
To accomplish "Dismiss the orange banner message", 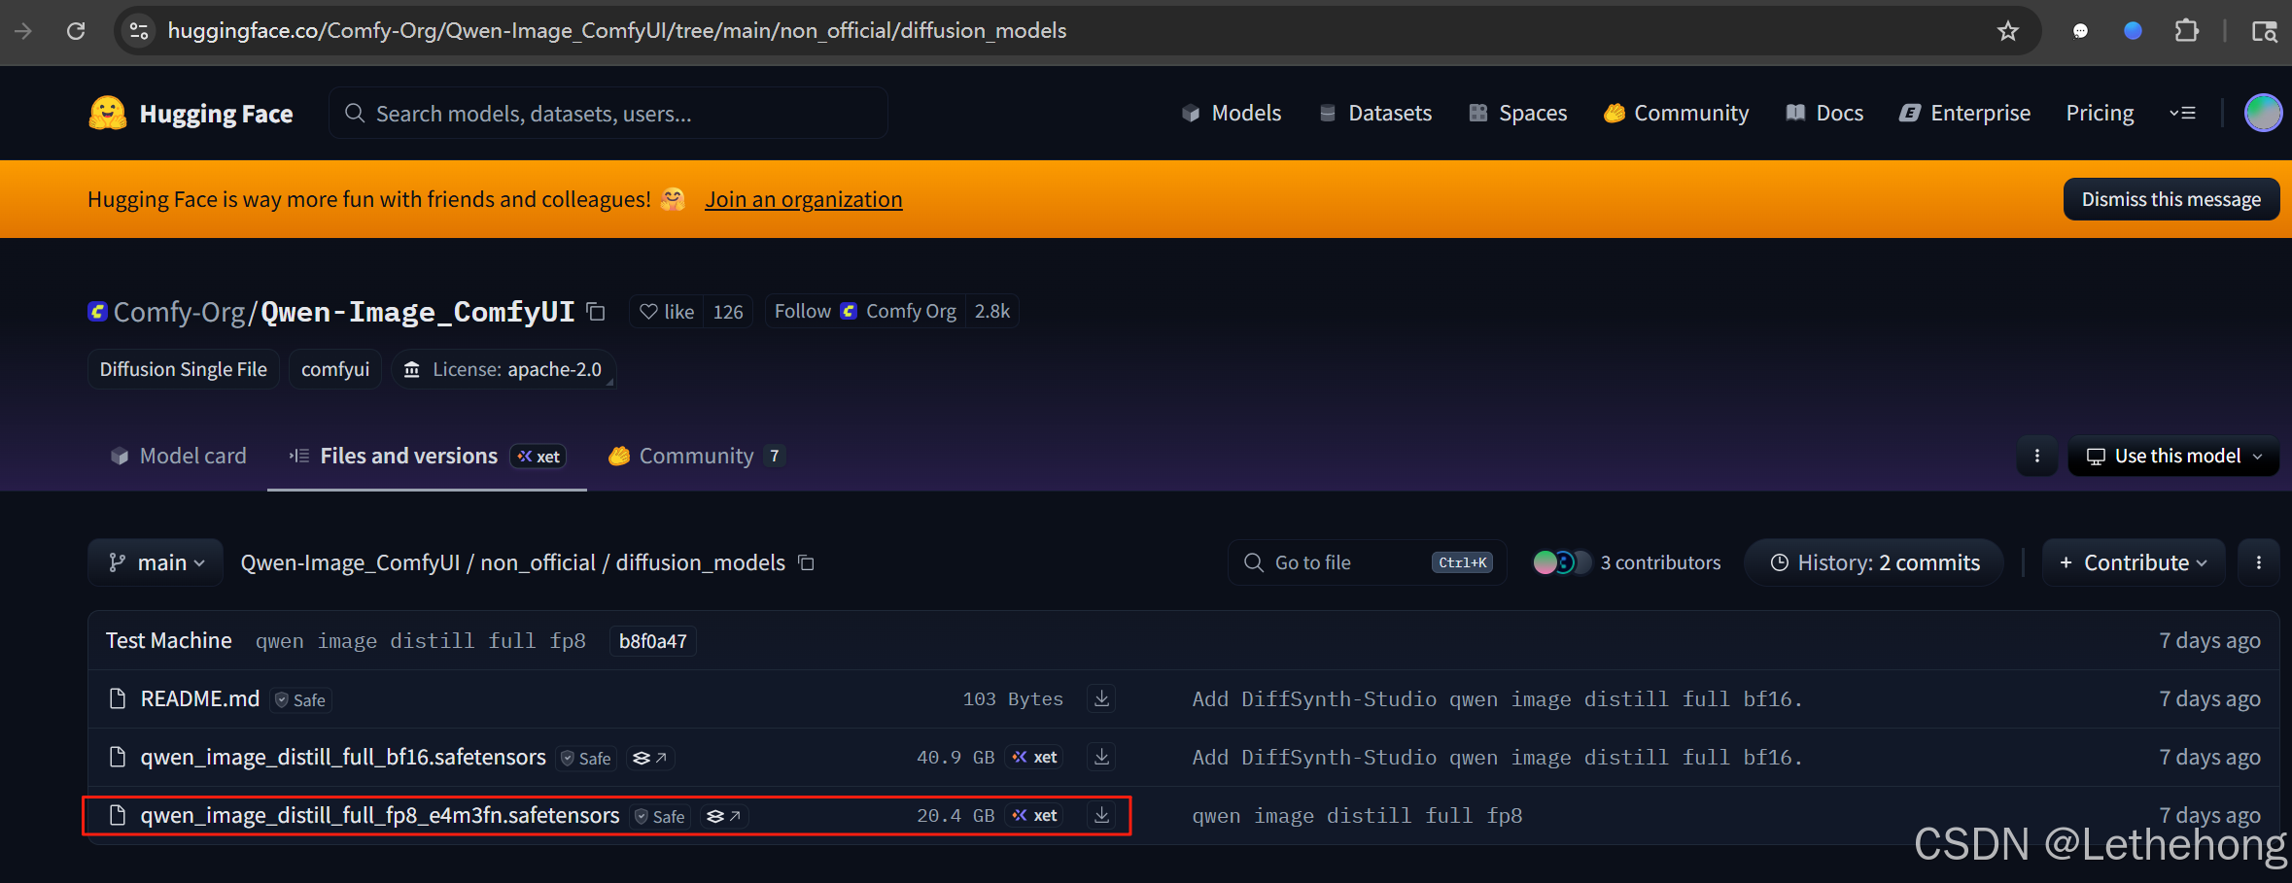I will [x=2171, y=199].
